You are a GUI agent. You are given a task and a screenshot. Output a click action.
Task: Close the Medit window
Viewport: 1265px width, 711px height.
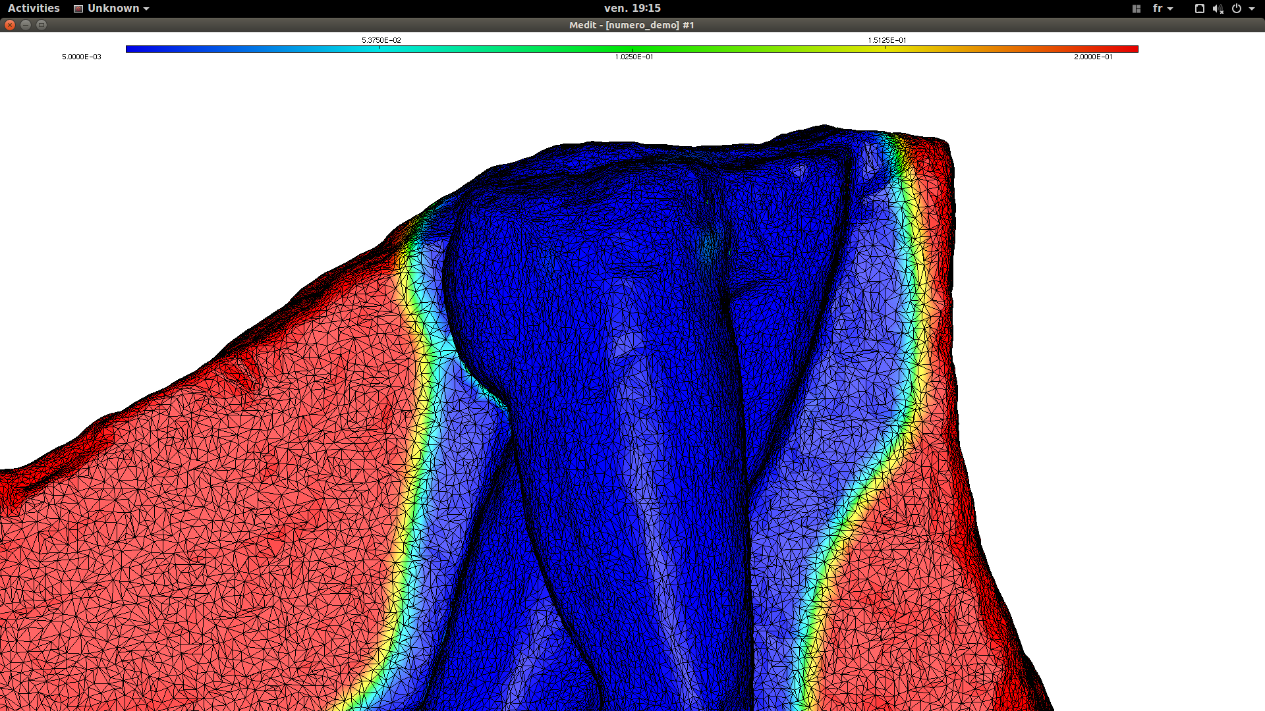tap(10, 24)
